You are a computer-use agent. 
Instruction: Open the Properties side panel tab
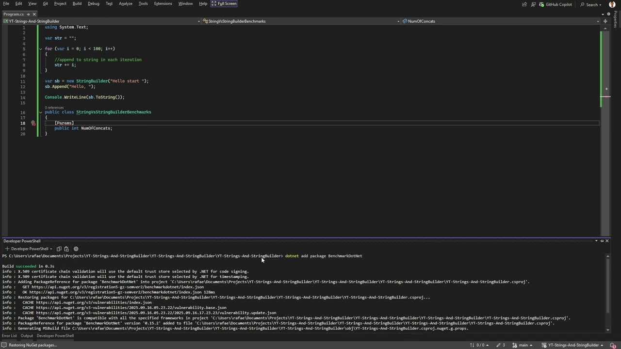616,19
